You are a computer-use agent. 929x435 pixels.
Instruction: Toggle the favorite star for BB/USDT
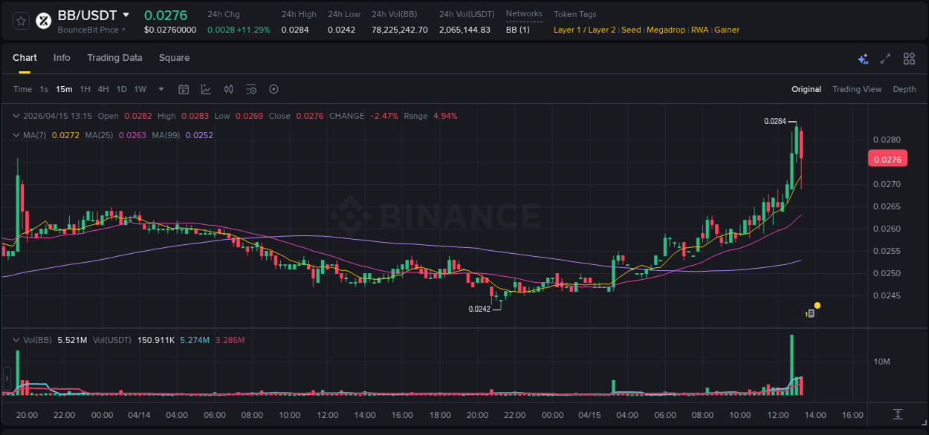point(21,20)
